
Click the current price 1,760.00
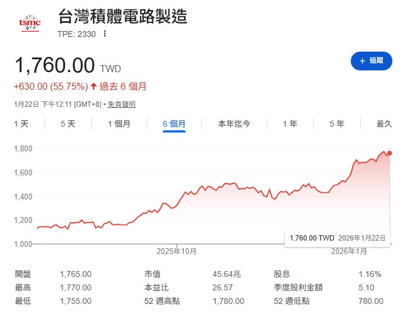point(55,65)
